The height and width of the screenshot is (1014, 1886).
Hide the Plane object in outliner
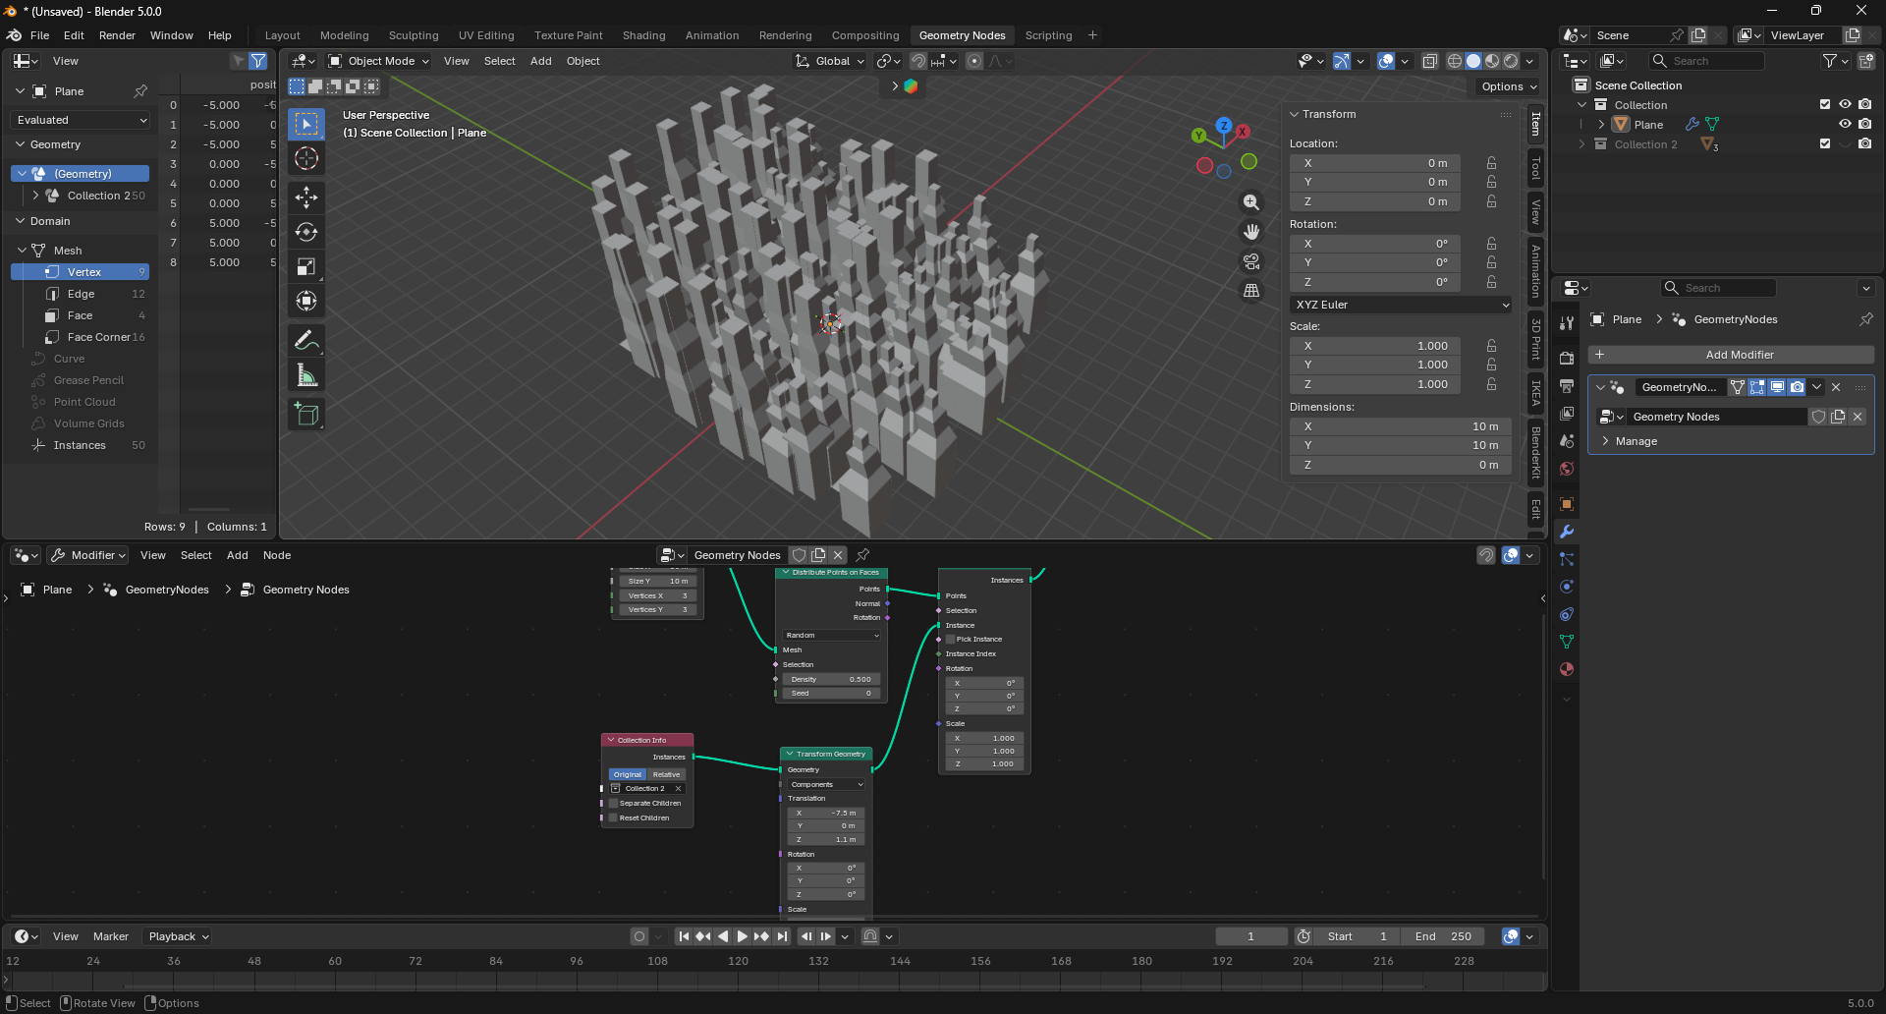point(1845,125)
